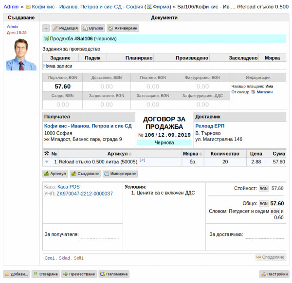292x283 pixels.
Task: Click the tools icon in the № column header
Action: pos(47,154)
